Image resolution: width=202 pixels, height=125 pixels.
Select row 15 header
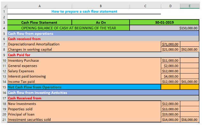[4, 87]
